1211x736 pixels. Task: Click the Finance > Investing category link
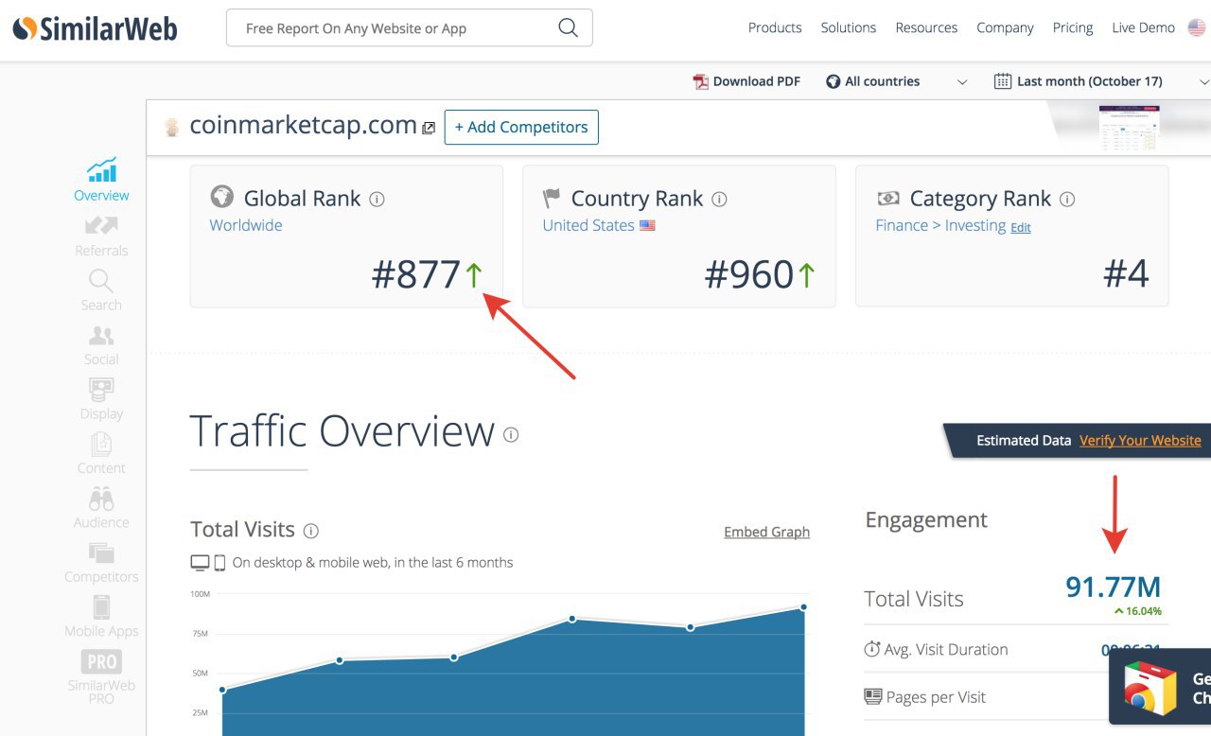[x=940, y=225]
